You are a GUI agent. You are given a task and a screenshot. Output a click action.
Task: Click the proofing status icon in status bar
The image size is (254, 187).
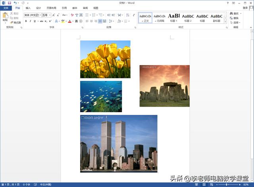[x=35, y=184]
